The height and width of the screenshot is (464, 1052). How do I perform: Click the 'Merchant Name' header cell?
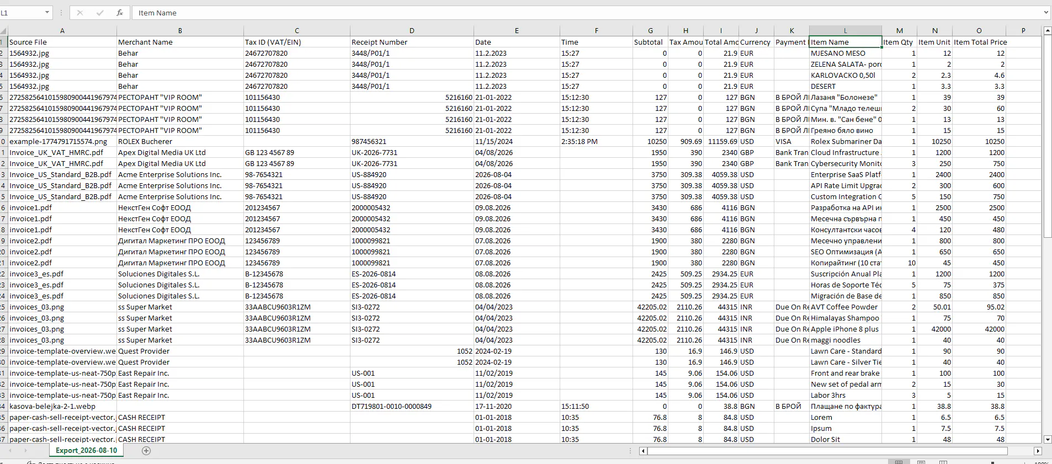click(x=180, y=42)
